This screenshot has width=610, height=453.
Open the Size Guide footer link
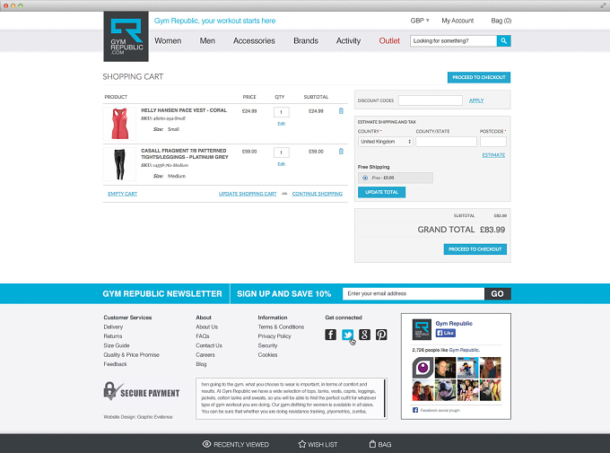117,345
